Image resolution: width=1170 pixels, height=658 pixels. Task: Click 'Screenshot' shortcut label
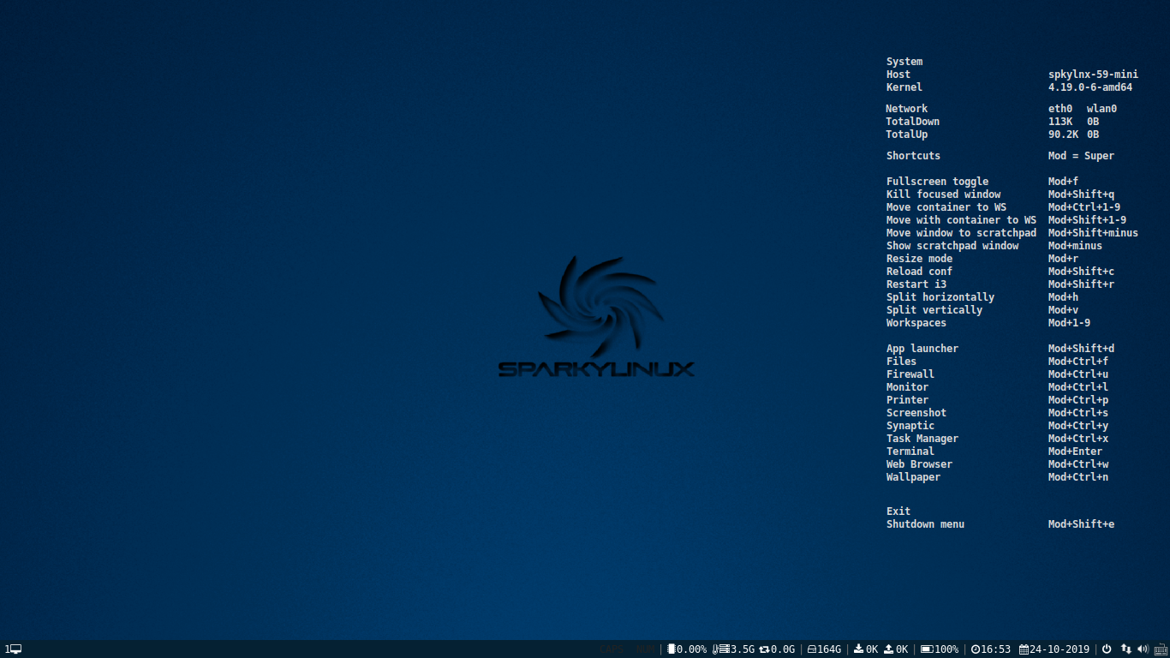coord(916,413)
